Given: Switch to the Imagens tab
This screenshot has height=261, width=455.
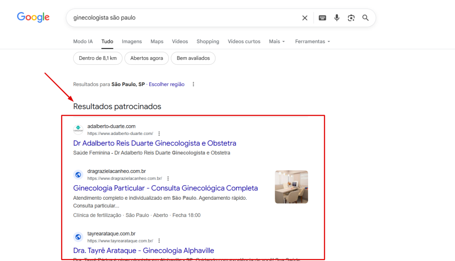Looking at the screenshot, I should tap(132, 41).
